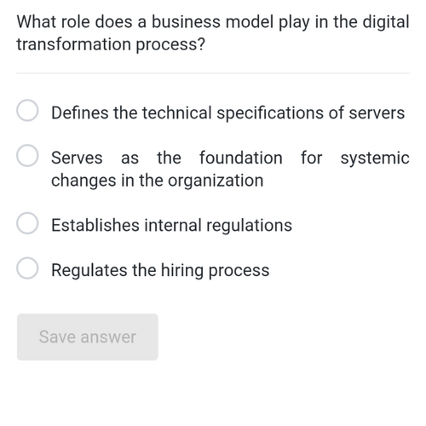426x426 pixels.
Task: Click the 'transformation process?' line of the question
Action: [111, 44]
